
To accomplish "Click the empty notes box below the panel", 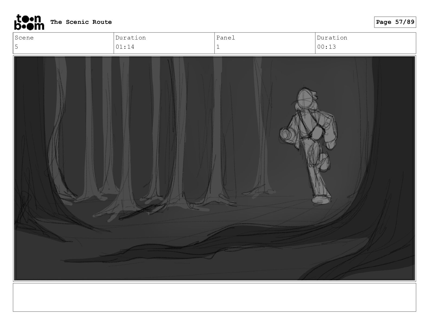I will [214, 297].
